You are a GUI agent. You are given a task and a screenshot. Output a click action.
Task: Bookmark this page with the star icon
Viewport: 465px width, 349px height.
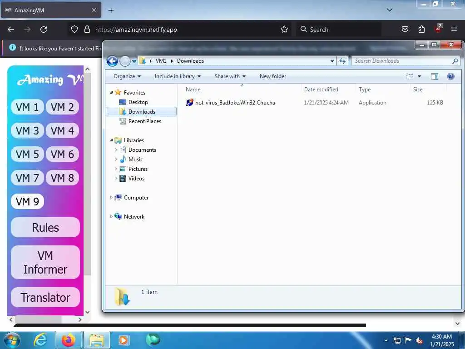[284, 30]
